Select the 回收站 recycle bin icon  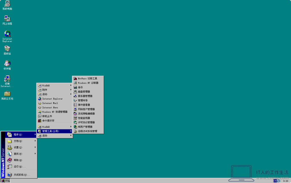pyautogui.click(x=7, y=50)
